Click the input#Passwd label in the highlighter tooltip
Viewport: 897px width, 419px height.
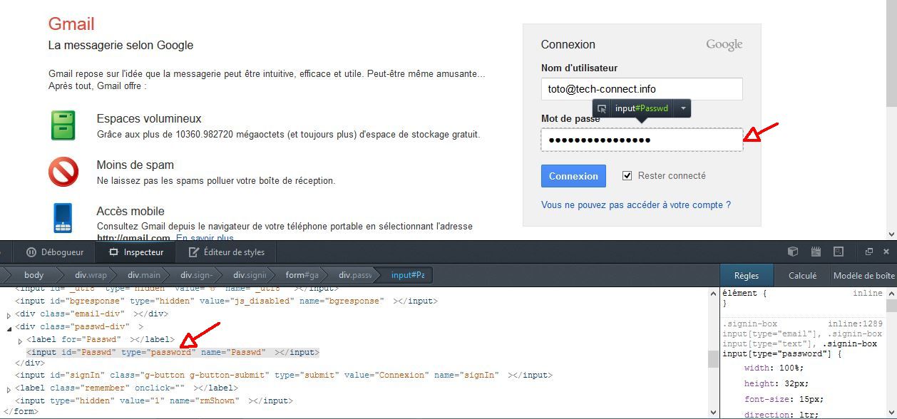(642, 109)
